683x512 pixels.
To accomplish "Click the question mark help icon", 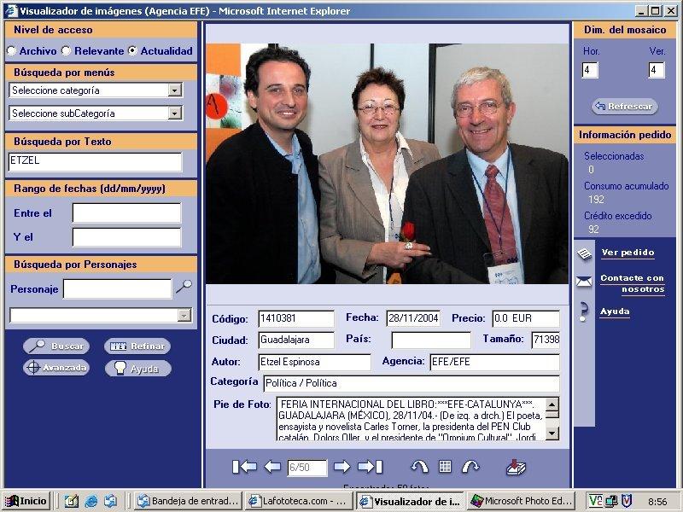I will [x=584, y=312].
